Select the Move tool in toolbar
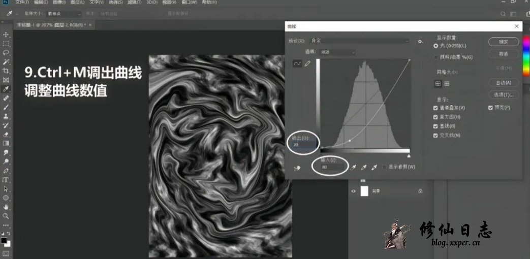Image resolution: width=530 pixels, height=259 pixels. point(6,35)
